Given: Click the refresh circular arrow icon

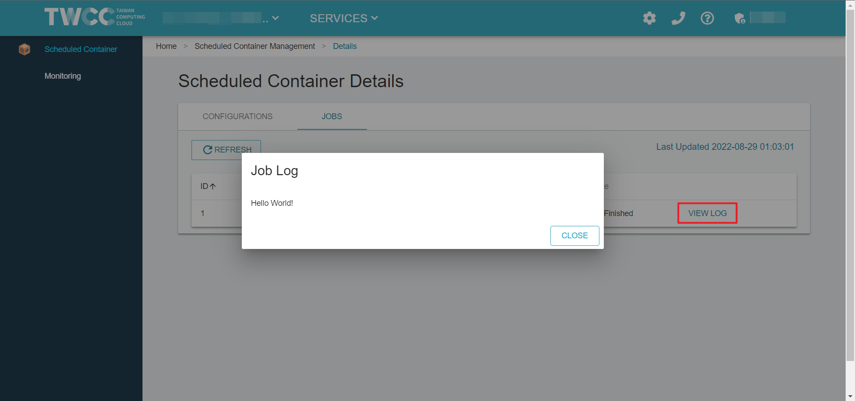Looking at the screenshot, I should click(208, 150).
